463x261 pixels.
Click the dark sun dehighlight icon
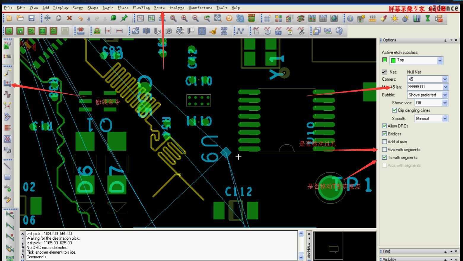tap(405, 19)
